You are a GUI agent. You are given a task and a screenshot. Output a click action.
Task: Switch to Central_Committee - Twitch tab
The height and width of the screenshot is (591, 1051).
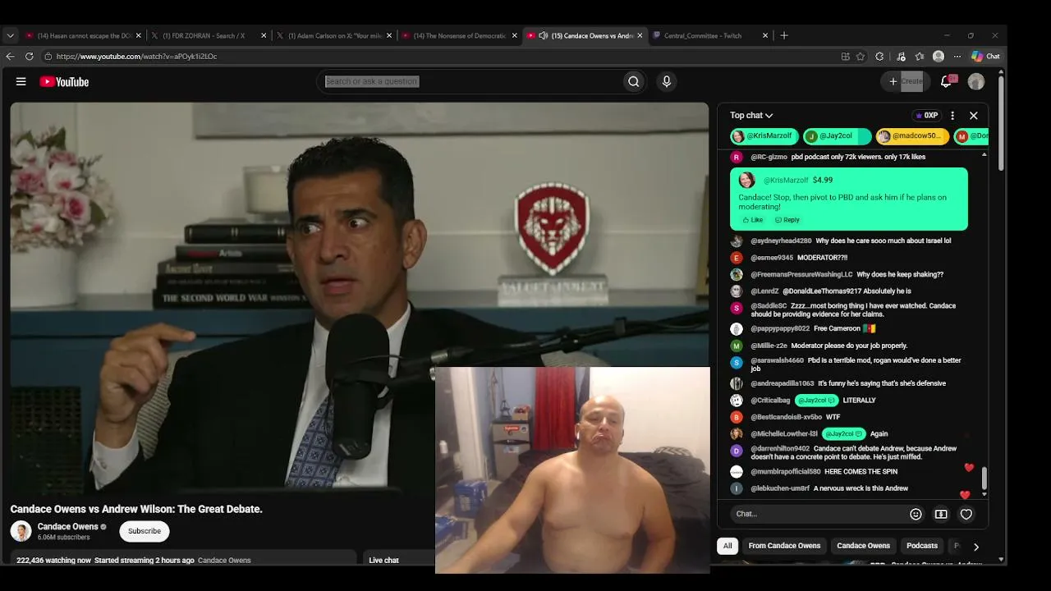710,35
